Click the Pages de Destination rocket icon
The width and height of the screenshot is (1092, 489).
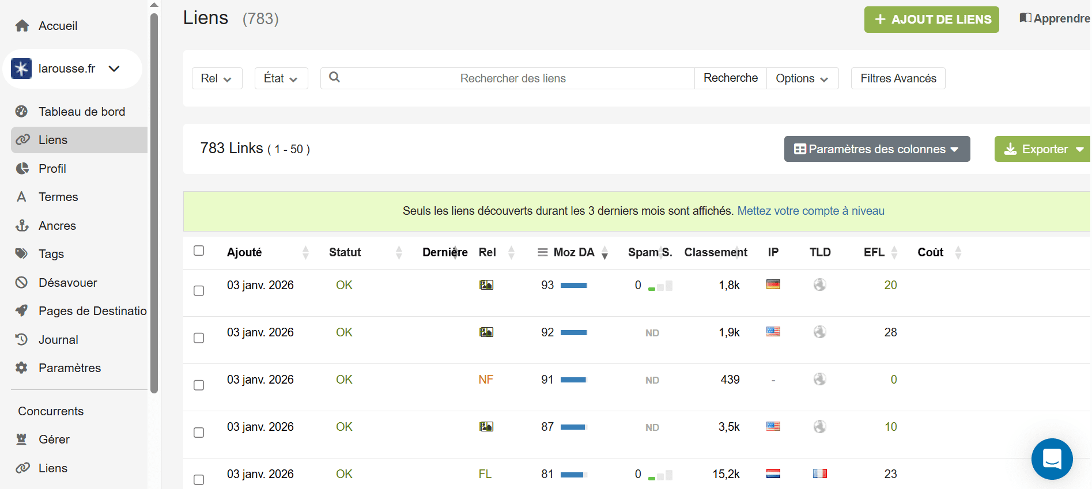(22, 311)
